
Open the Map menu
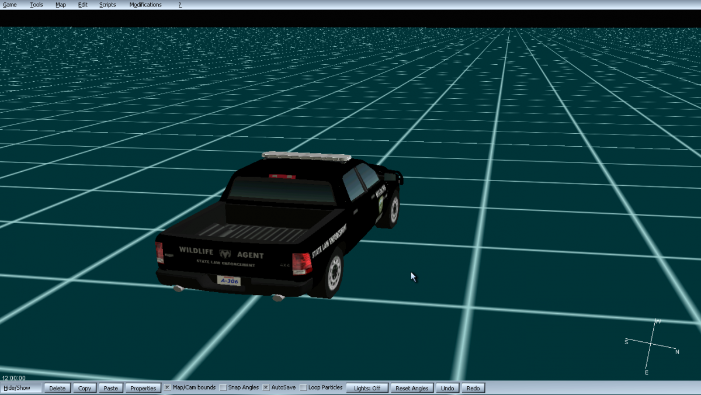coord(61,5)
